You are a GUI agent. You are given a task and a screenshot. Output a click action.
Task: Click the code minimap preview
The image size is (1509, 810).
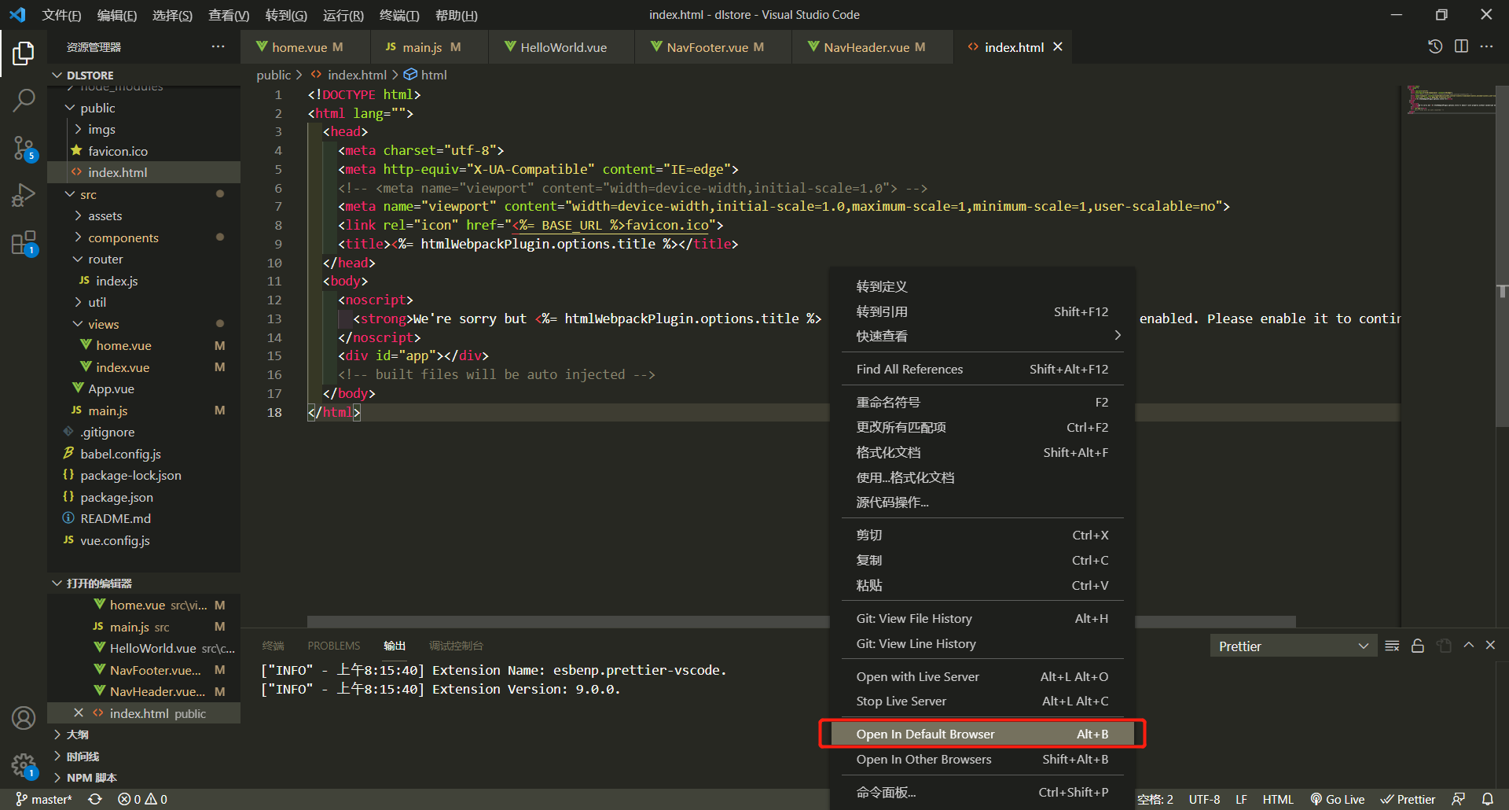coord(1451,100)
